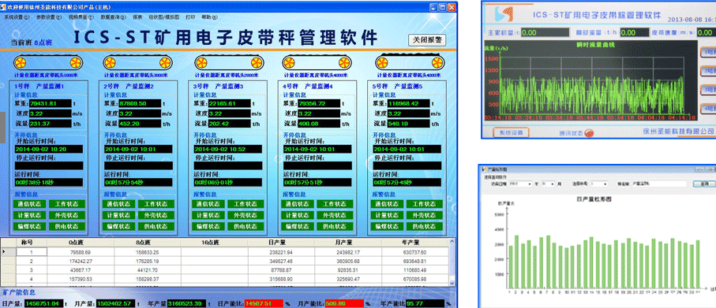Click scale 1 start time 2014-09-02 10:20
Image resolution: width=716 pixels, height=308 pixels.
49,149
